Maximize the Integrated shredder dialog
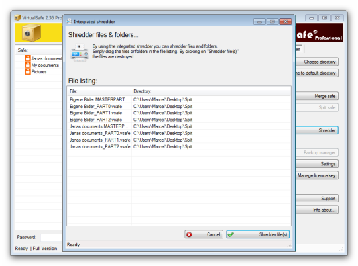The width and height of the screenshot is (358, 266). (x=272, y=22)
